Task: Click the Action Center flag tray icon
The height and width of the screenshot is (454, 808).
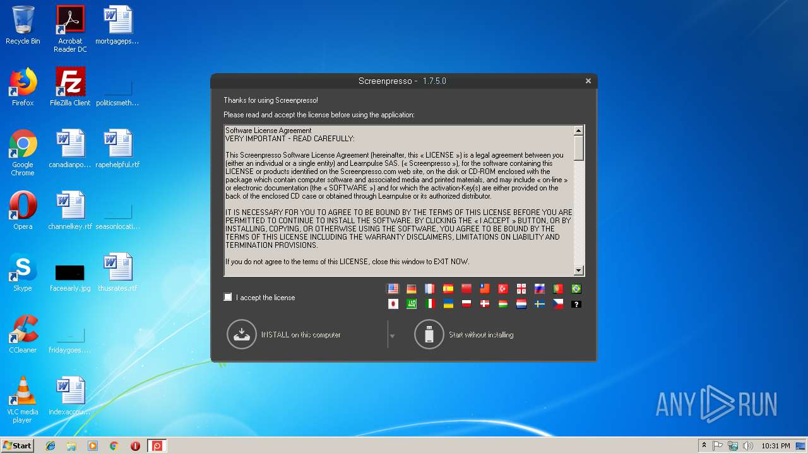Action: click(x=718, y=446)
